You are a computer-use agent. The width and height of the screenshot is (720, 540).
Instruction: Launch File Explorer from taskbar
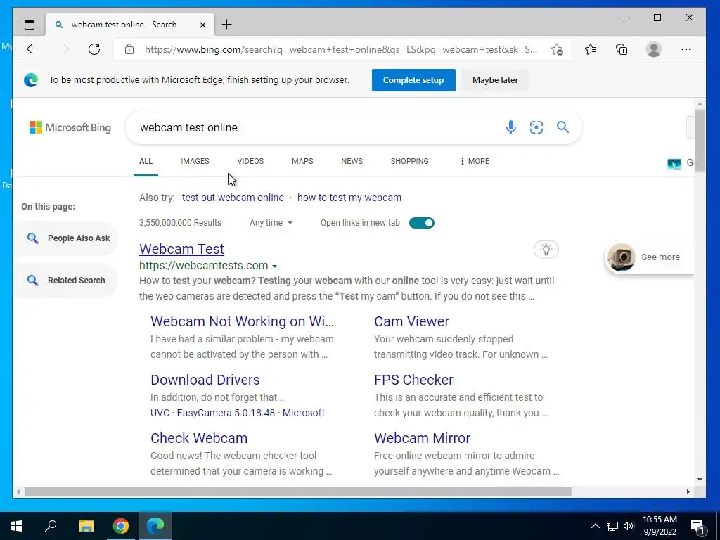tap(86, 526)
